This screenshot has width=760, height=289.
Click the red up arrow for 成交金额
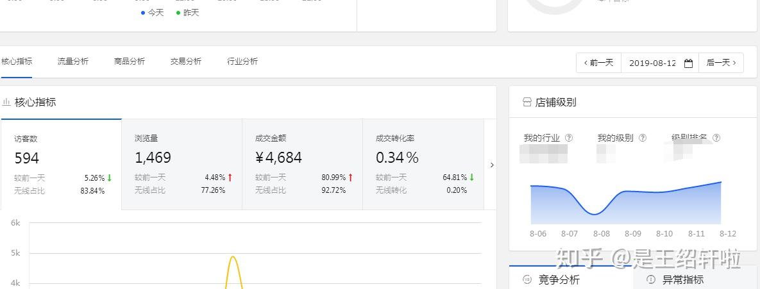(350, 178)
